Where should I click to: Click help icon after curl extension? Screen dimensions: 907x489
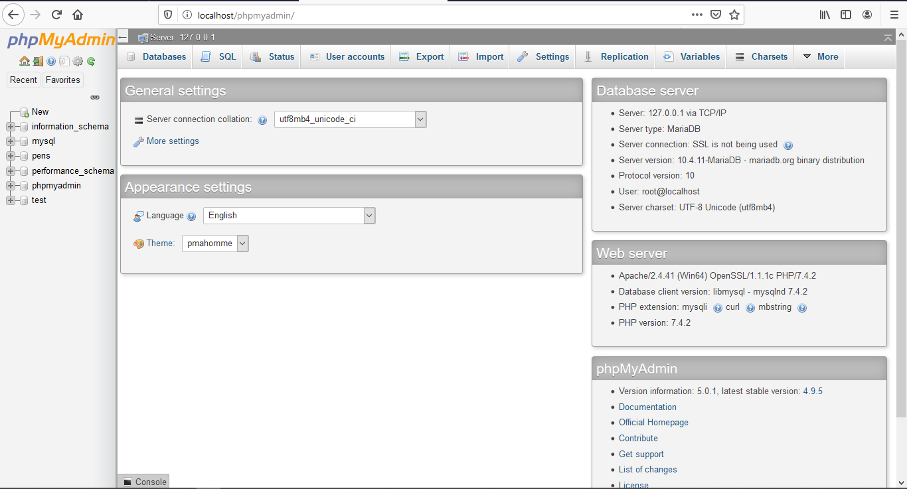pos(750,308)
